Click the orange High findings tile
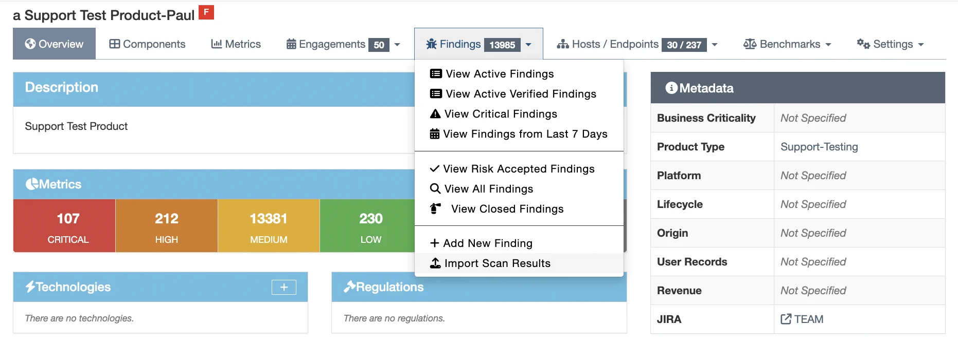The height and width of the screenshot is (343, 958). pyautogui.click(x=167, y=226)
